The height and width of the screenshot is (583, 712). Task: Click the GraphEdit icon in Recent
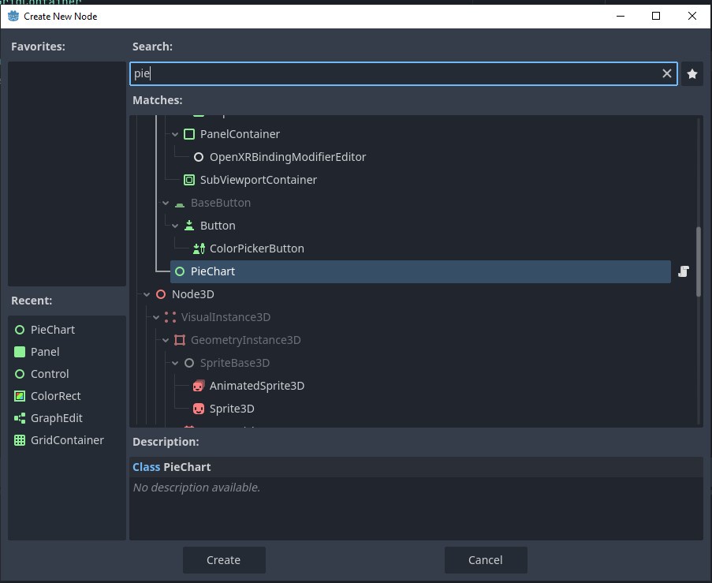click(x=19, y=417)
